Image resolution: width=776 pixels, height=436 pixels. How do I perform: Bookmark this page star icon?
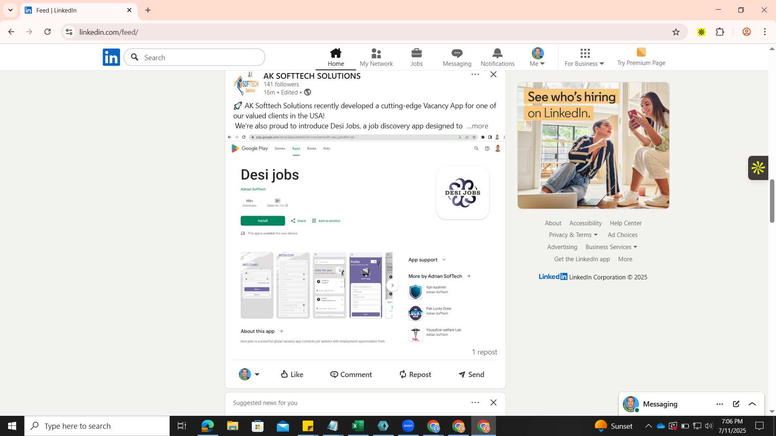[676, 32]
